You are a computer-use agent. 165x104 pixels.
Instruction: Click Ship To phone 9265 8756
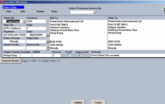(x=114, y=42)
